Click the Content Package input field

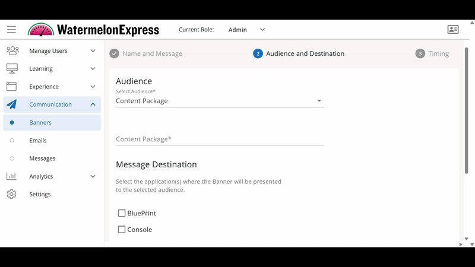220,139
